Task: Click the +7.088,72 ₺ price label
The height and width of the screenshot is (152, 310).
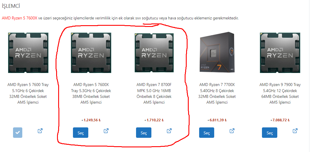Action: 280,120
